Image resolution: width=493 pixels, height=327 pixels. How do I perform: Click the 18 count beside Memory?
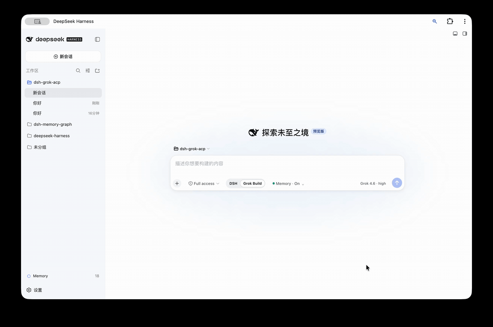(x=97, y=276)
